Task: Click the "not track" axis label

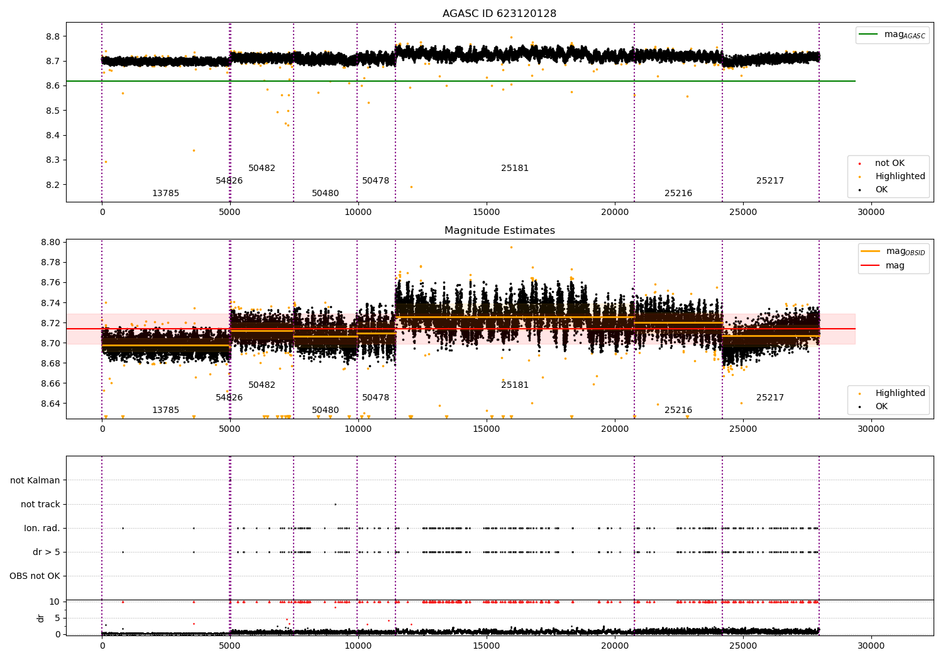Action: point(40,505)
